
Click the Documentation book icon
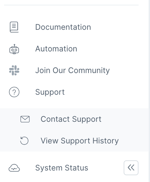coord(14,27)
